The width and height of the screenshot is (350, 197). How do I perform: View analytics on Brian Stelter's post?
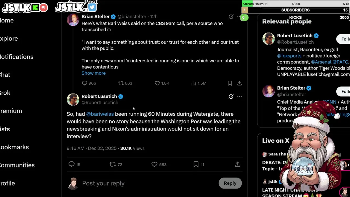coord(194,83)
